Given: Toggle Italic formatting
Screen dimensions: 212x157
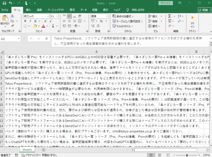Looking at the screenshot, I should tap(30, 21).
